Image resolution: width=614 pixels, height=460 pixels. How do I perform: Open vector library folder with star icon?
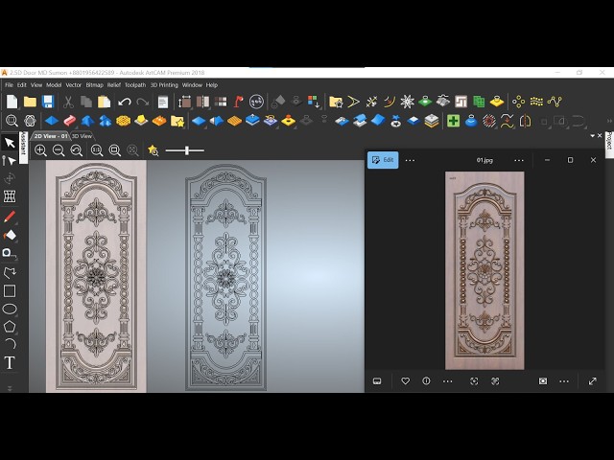[x=336, y=103]
